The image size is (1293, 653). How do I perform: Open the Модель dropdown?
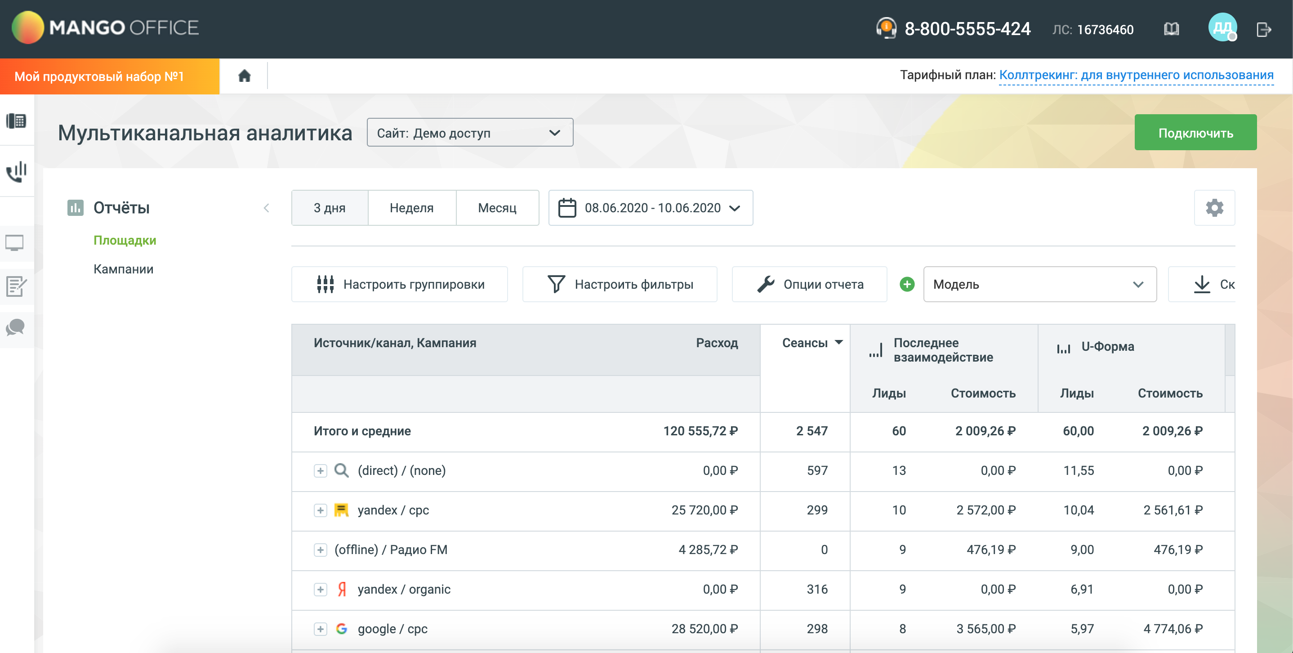click(1039, 284)
